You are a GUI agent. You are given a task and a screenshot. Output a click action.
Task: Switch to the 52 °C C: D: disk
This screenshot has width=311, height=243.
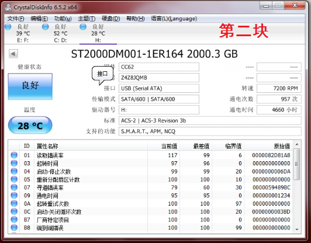click(60, 33)
